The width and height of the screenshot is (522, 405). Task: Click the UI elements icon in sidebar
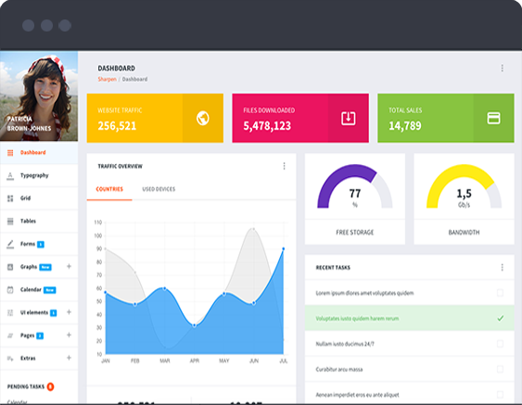(x=10, y=313)
